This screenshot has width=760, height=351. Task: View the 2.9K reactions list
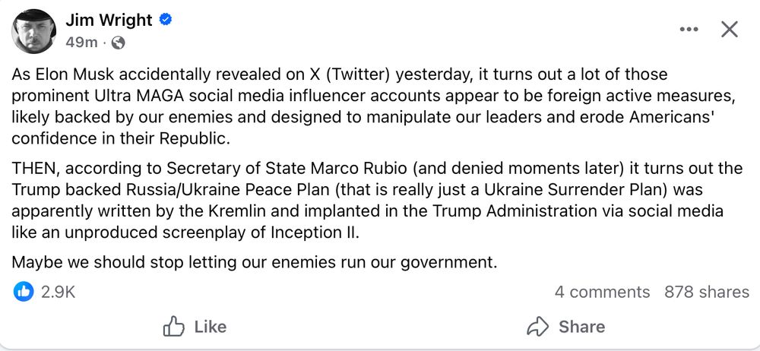[x=58, y=292]
